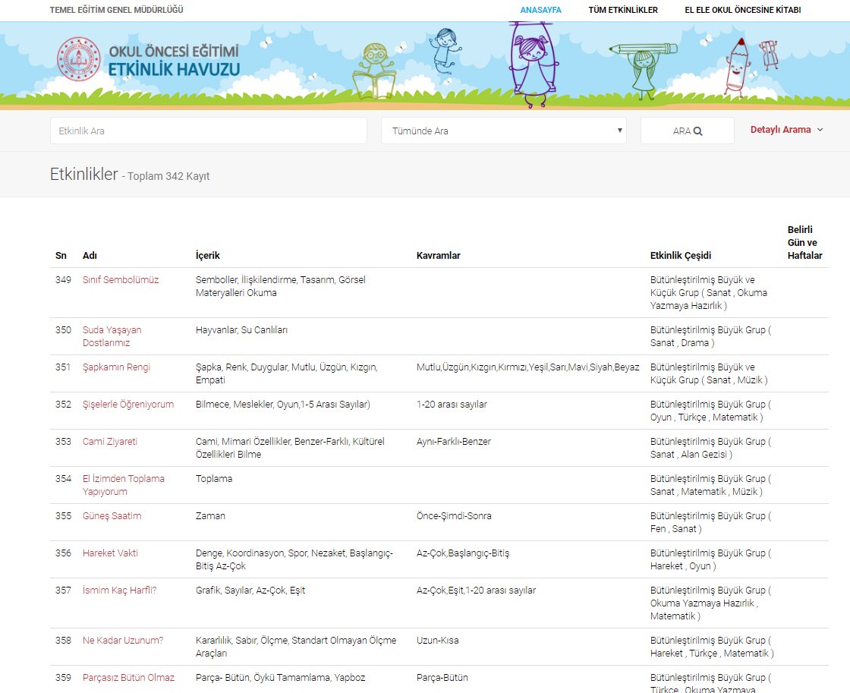Click Belirli Gün ve Haftalar header
The height and width of the screenshot is (693, 850).
(x=804, y=242)
